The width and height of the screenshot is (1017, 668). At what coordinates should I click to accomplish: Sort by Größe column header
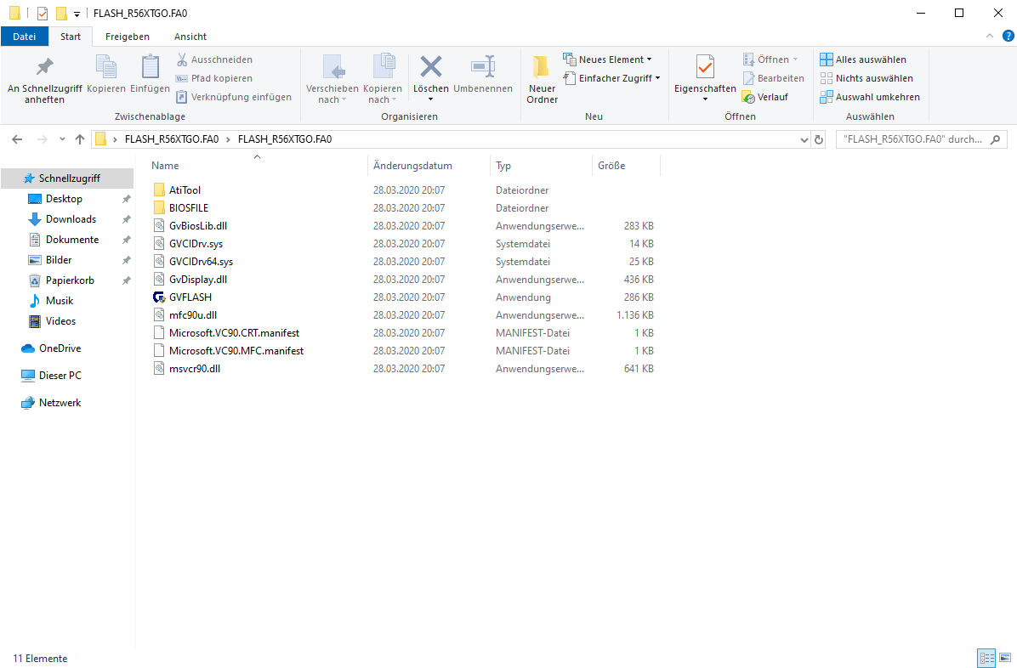626,166
